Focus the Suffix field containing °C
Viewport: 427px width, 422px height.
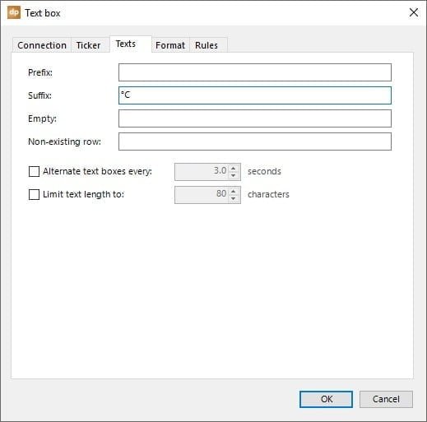tap(255, 95)
